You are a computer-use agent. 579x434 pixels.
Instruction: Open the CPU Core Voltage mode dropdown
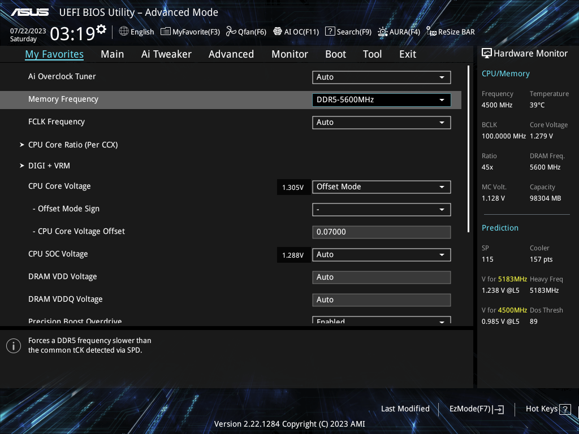click(x=382, y=186)
